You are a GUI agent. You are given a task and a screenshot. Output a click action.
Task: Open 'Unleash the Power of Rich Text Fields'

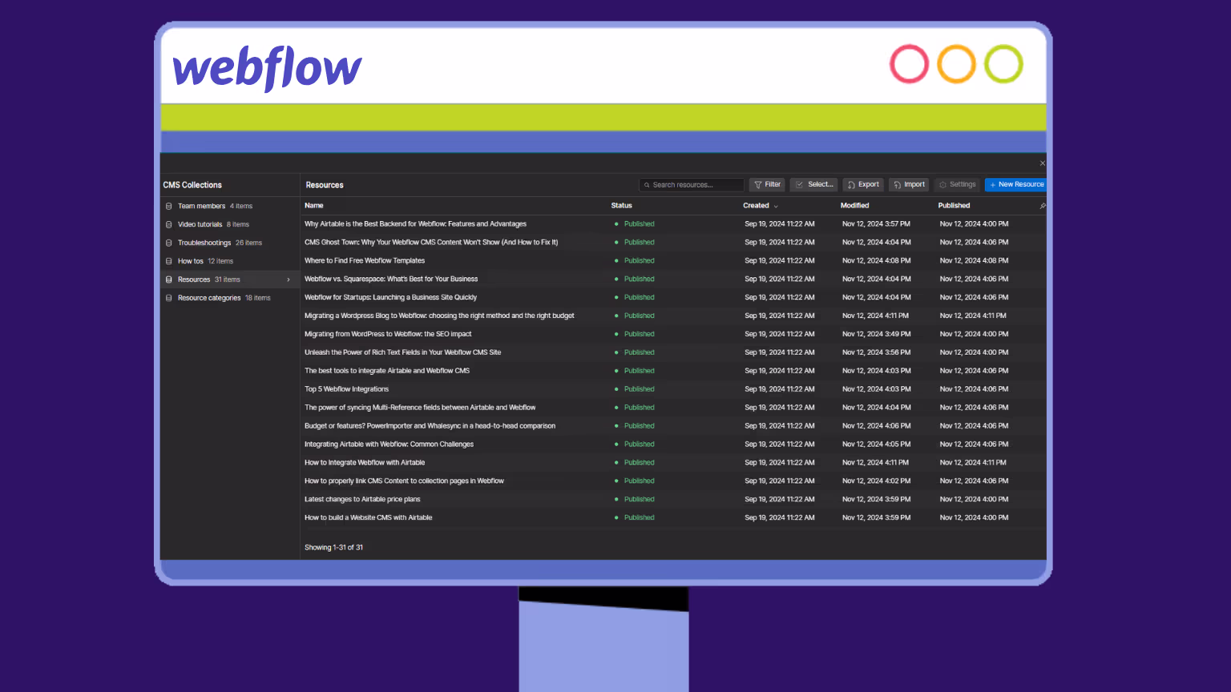coord(402,353)
